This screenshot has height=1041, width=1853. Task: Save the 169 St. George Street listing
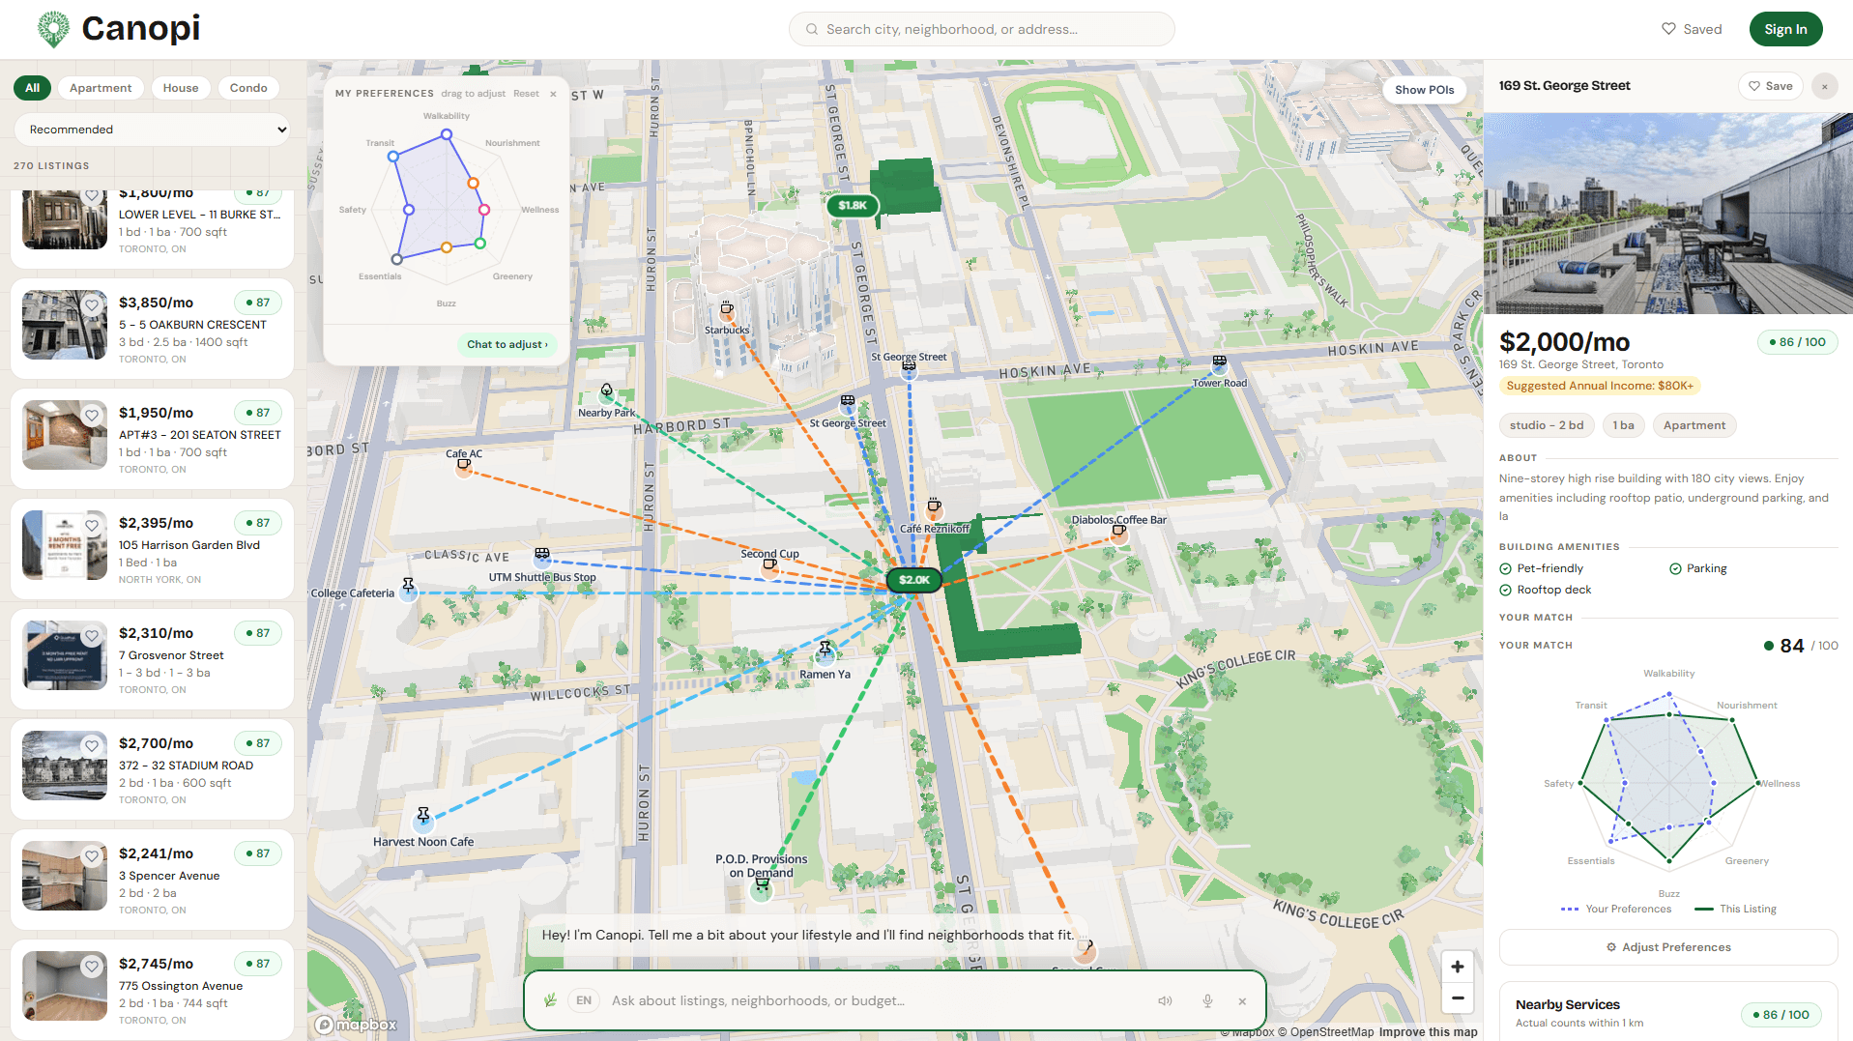(1770, 86)
